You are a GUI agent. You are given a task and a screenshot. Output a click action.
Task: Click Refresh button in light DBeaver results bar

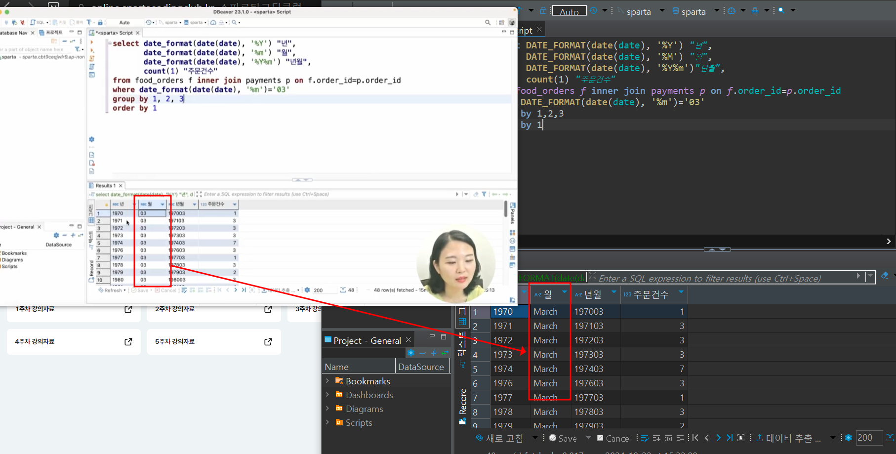click(110, 290)
